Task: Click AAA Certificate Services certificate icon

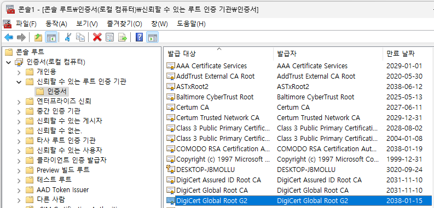Action: click(x=171, y=66)
